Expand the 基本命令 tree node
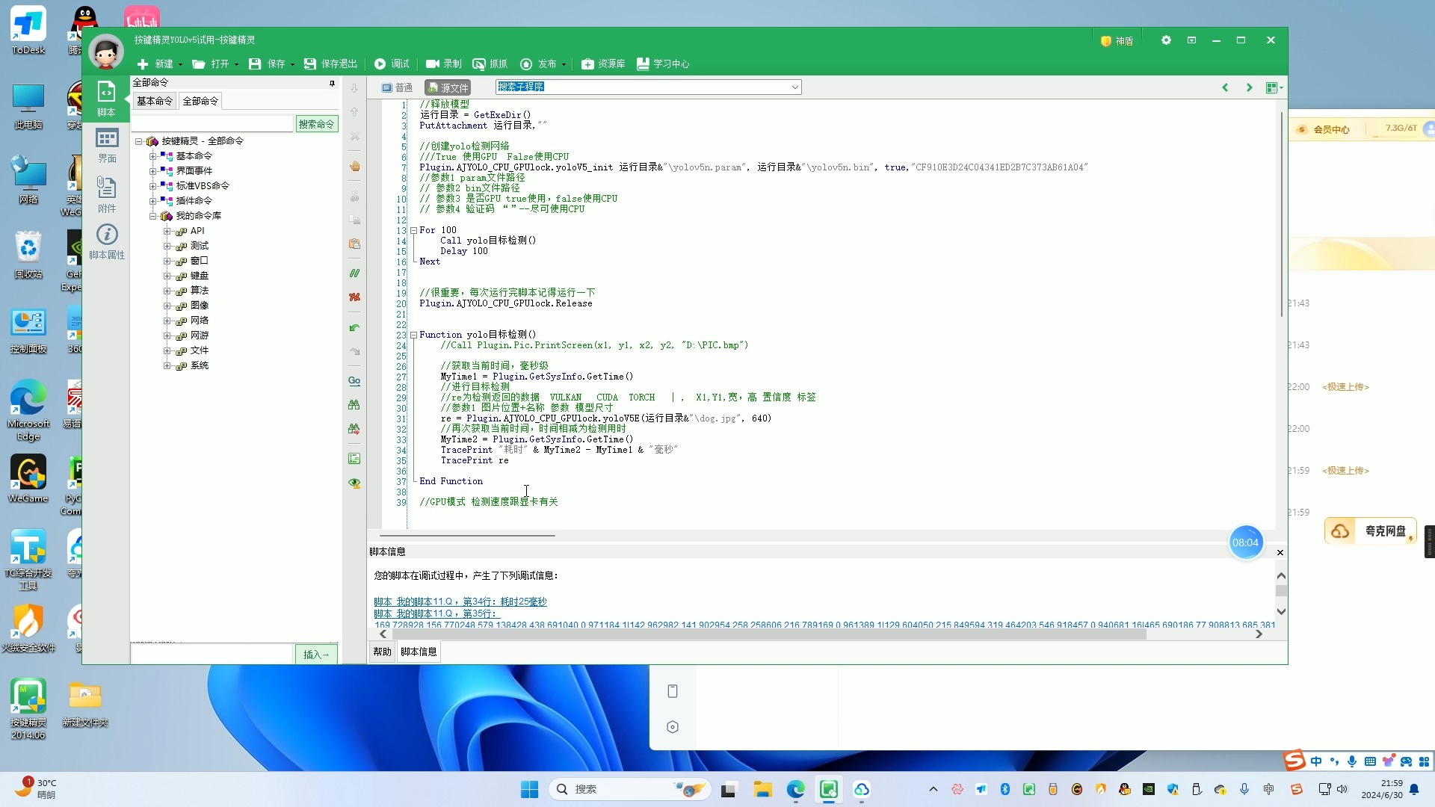Image resolution: width=1435 pixels, height=807 pixels. (x=153, y=156)
